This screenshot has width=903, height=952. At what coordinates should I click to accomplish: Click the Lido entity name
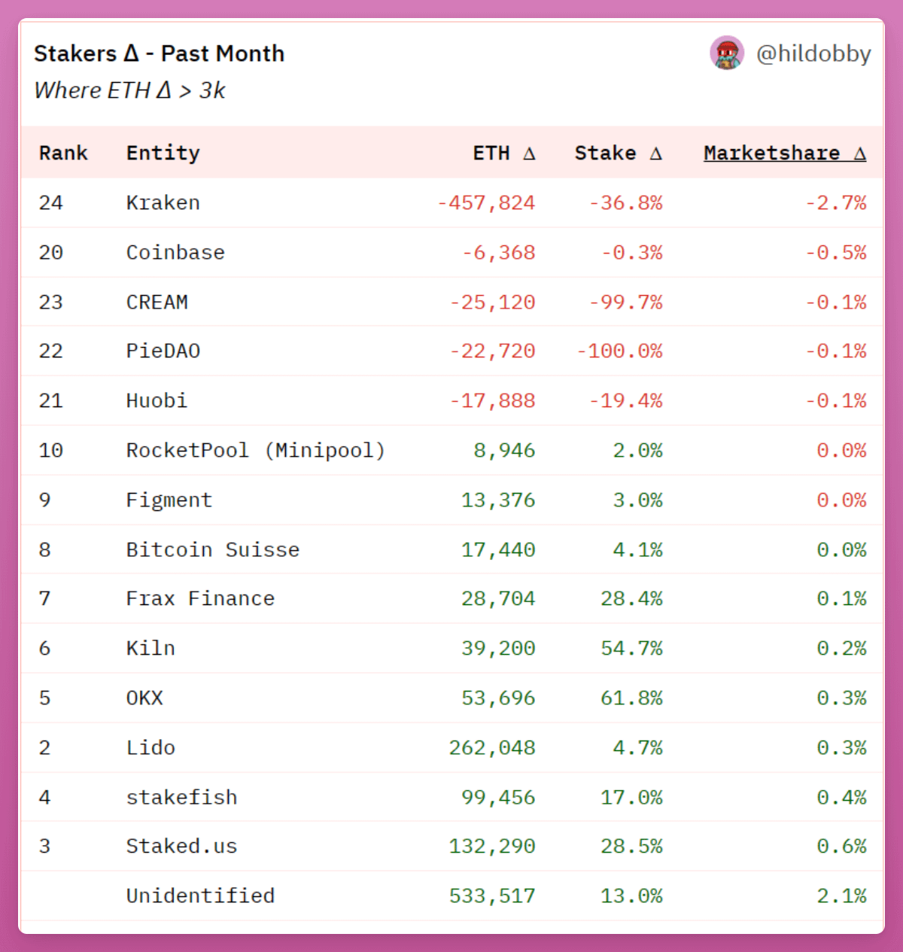[150, 747]
